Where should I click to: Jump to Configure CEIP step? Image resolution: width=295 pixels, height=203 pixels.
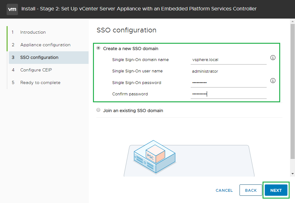36,70
